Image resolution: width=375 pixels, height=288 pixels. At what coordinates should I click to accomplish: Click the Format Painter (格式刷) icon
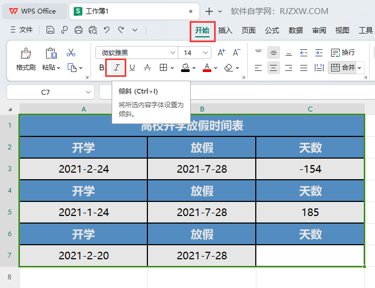26,53
